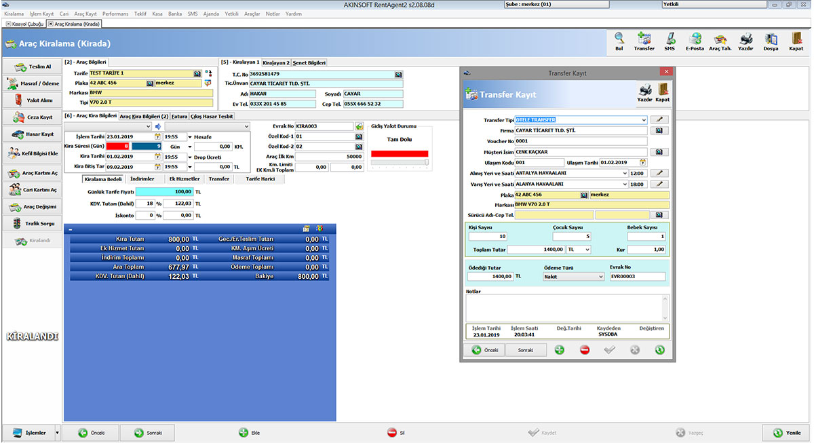This screenshot has width=814, height=443.
Task: Click the green add record icon in dialog
Action: pyautogui.click(x=560, y=350)
